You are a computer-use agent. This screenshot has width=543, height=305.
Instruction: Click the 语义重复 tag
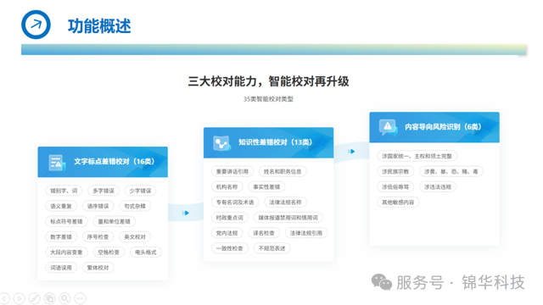coord(61,206)
